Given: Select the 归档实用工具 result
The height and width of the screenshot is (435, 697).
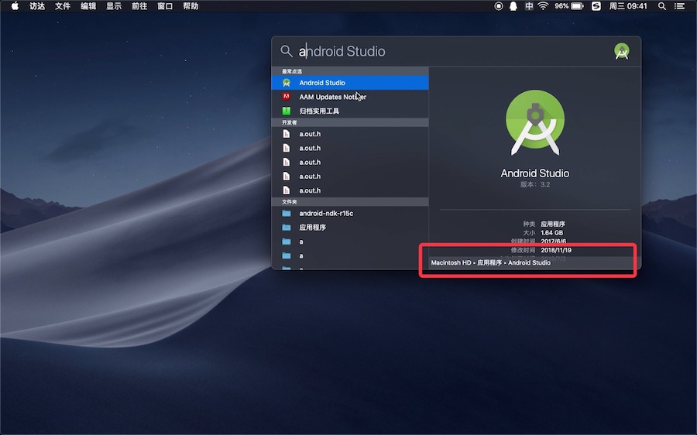Looking at the screenshot, I should pos(350,111).
